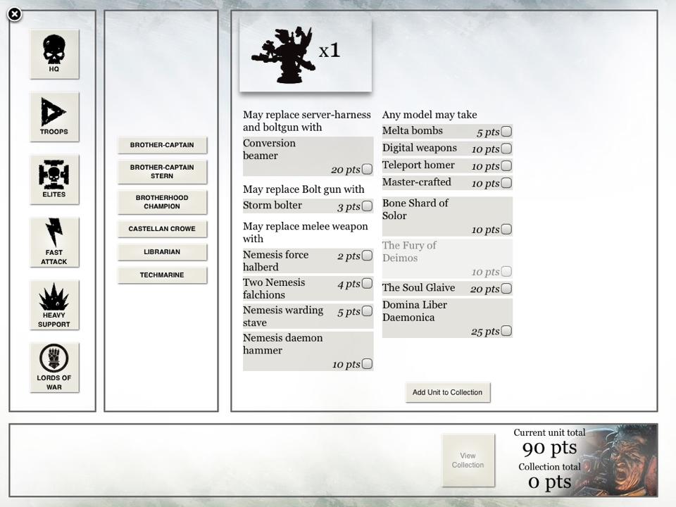Check the Melta bombs option
676x507 pixels.
pyautogui.click(x=506, y=131)
